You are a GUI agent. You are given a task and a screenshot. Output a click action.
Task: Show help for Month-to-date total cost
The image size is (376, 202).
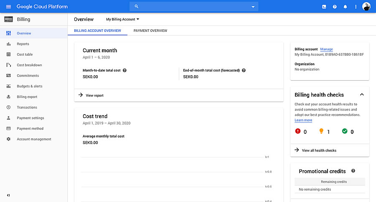[124, 70]
